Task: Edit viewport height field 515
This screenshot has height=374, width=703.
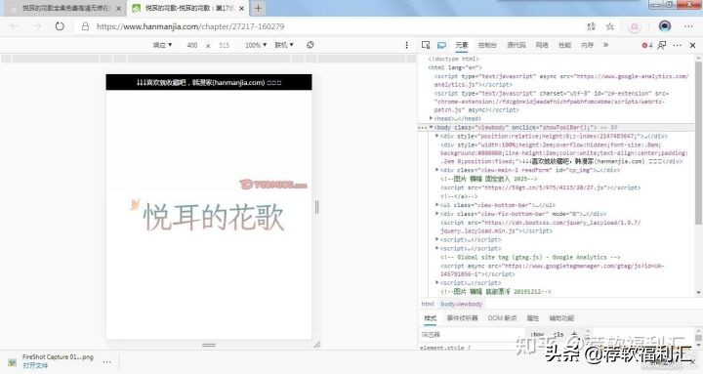Action: click(x=225, y=45)
